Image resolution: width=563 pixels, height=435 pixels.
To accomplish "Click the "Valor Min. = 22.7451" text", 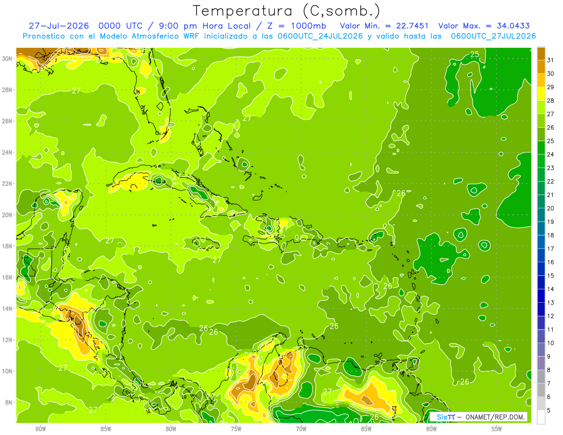I will tap(385, 26).
